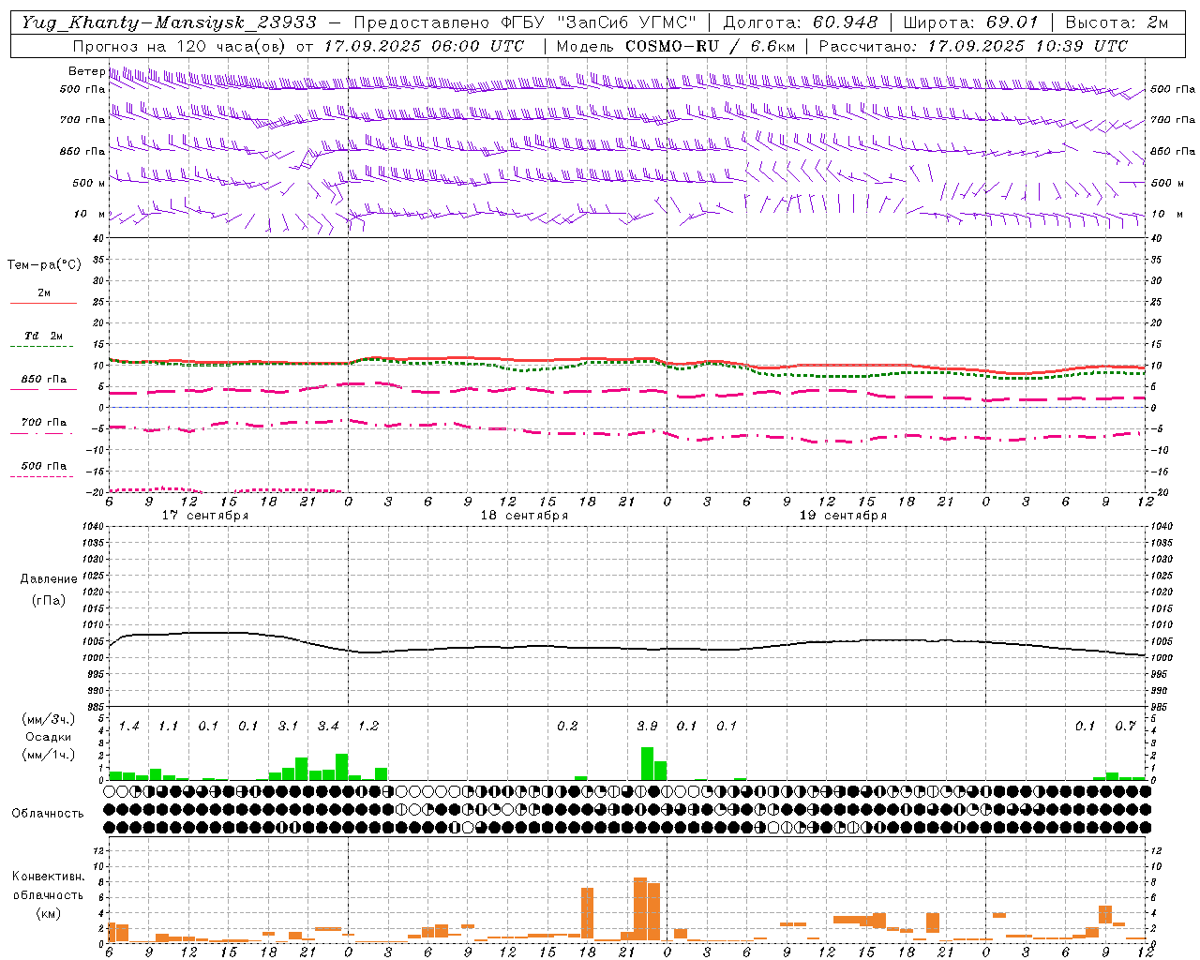Click the 17 сентября date label

click(x=205, y=516)
